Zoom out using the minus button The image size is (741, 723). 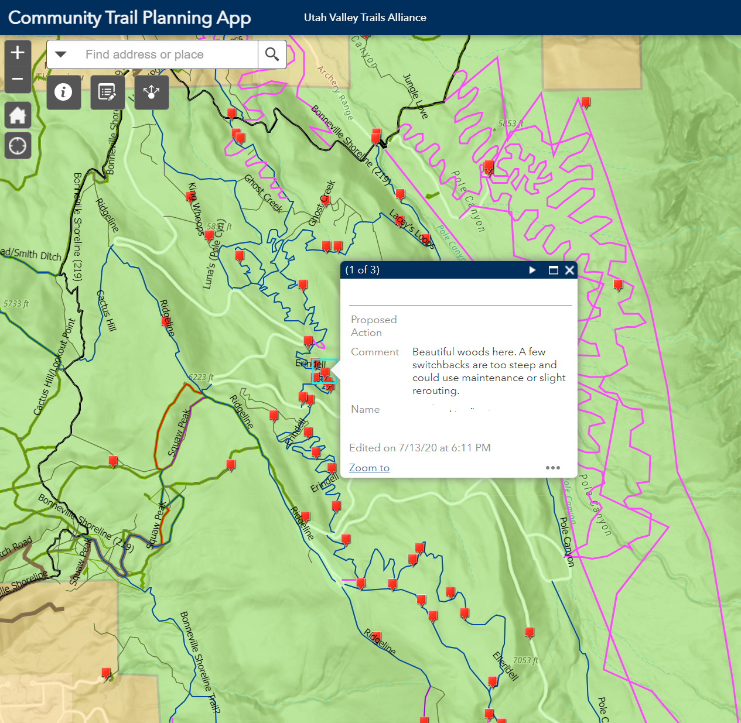(x=18, y=79)
